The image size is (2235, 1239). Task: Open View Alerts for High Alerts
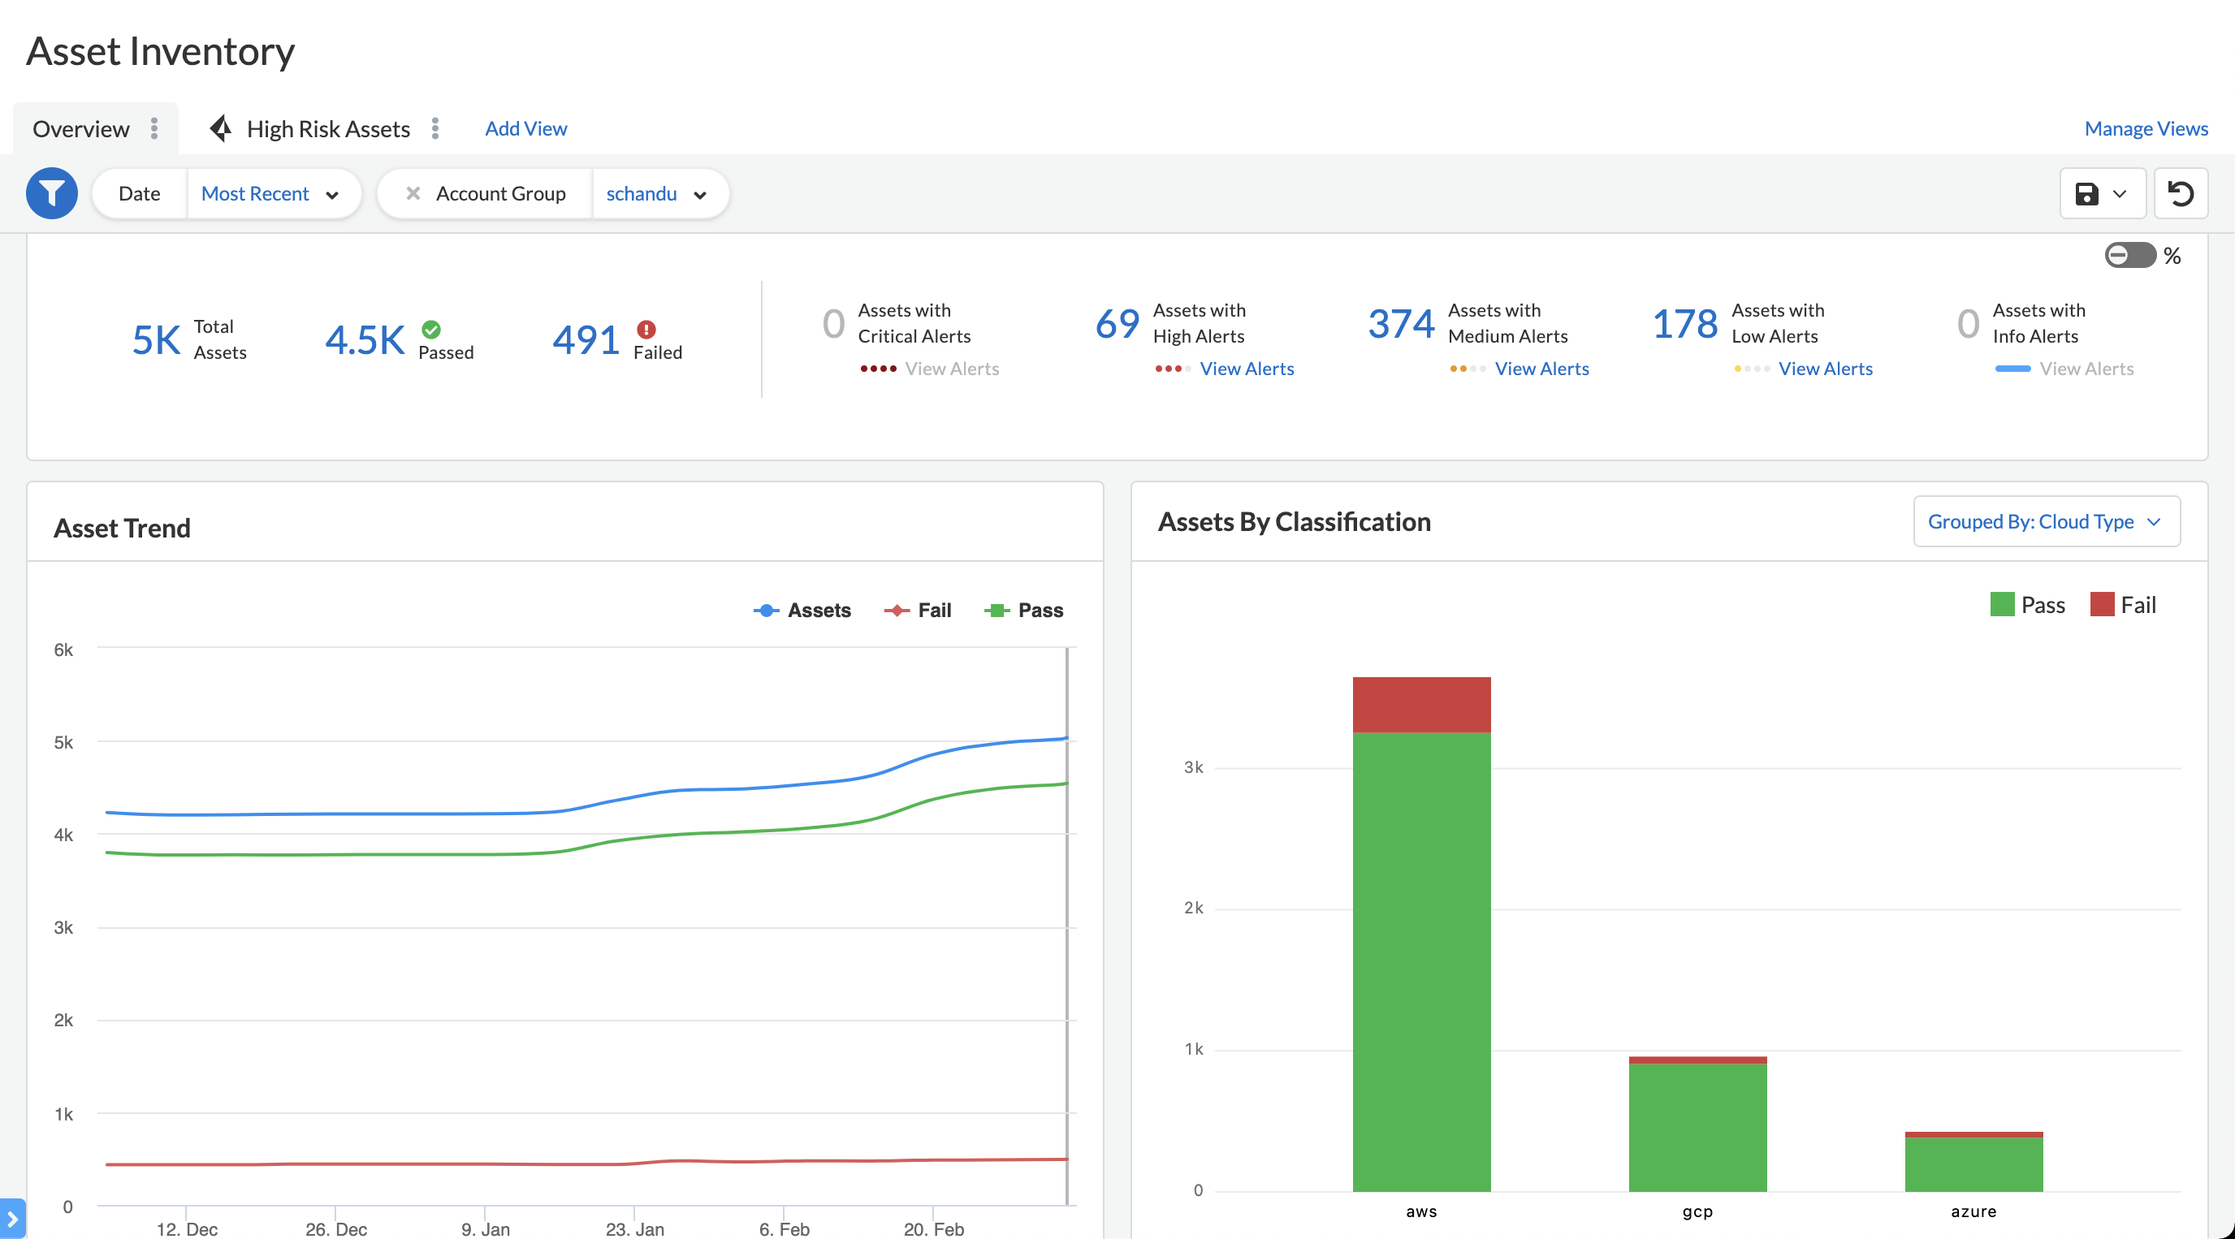pos(1247,369)
